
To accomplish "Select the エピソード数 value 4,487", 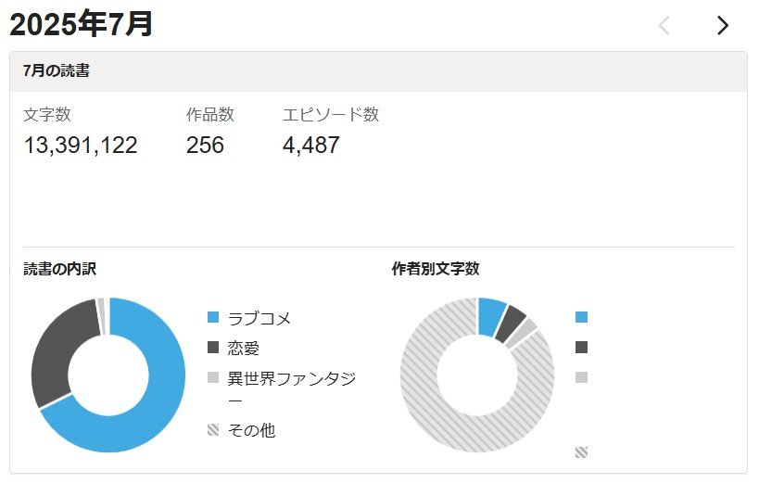I will click(x=311, y=146).
